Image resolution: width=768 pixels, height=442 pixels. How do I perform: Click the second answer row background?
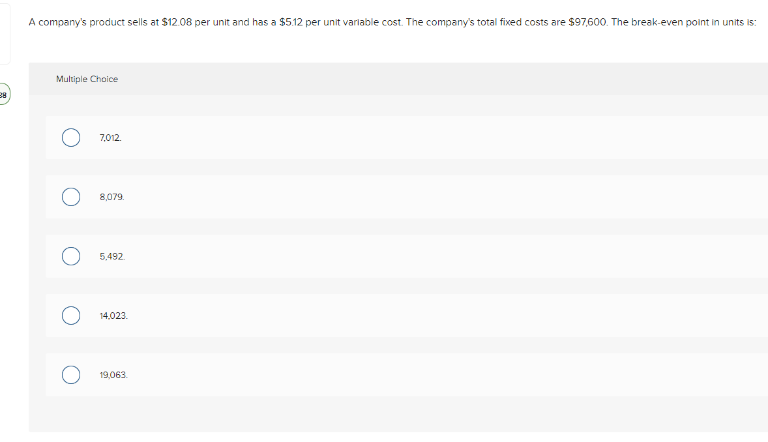point(391,197)
